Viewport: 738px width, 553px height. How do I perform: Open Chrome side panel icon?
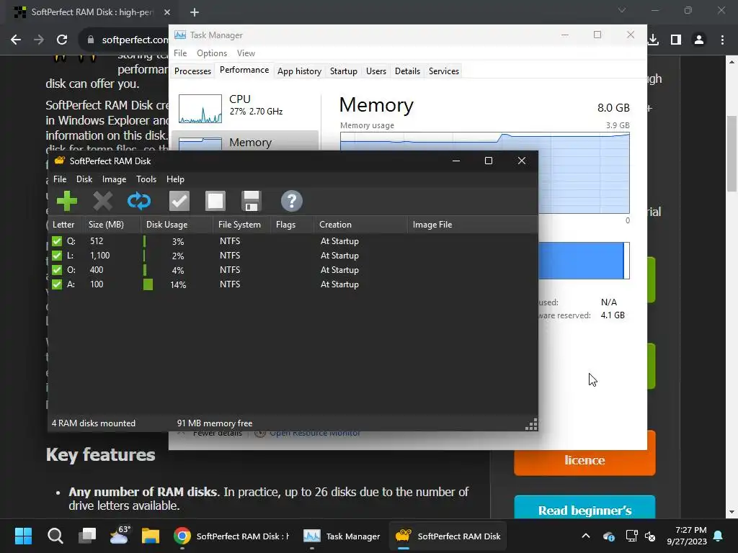click(x=676, y=40)
